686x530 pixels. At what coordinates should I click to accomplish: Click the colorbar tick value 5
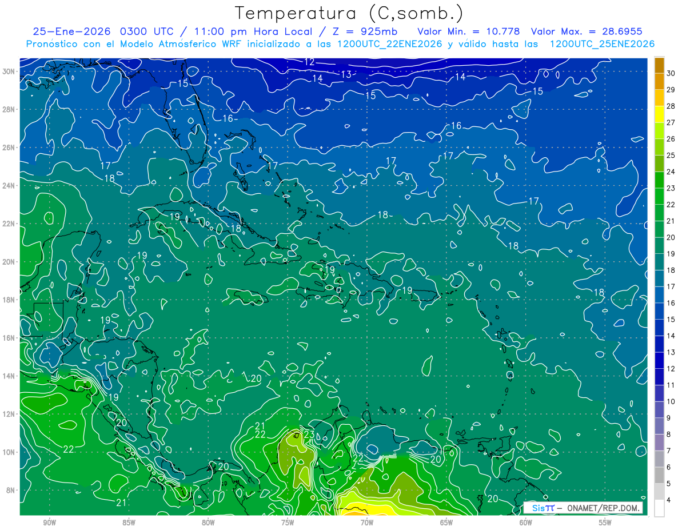(x=669, y=484)
